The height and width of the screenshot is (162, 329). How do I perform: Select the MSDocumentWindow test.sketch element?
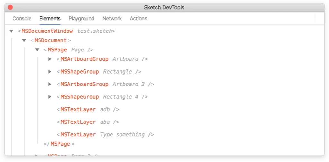click(66, 31)
